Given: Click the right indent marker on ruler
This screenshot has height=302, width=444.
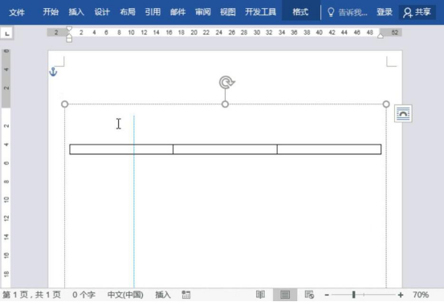Looking at the screenshot, I should (381, 35).
